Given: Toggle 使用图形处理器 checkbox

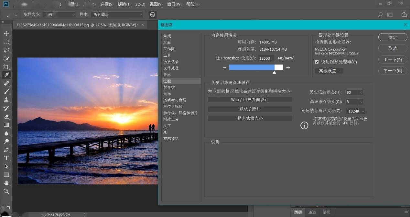Looking at the screenshot, I should point(317,62).
